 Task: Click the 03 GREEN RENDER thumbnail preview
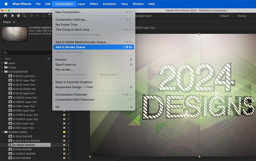[x=14, y=34]
